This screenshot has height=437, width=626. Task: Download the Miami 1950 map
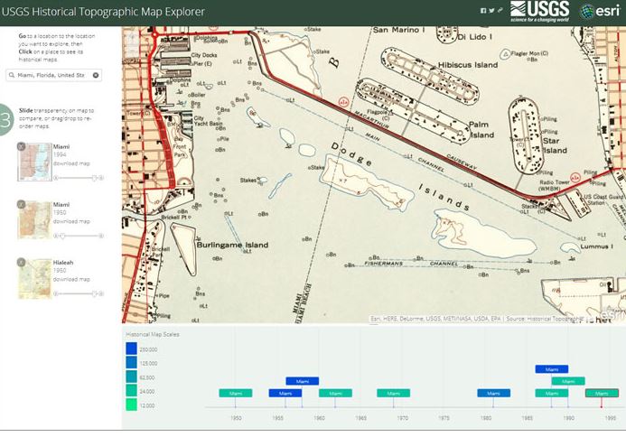click(71, 221)
